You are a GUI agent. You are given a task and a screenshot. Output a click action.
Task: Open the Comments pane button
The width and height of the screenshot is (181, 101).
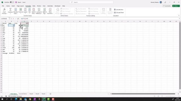click(167, 6)
